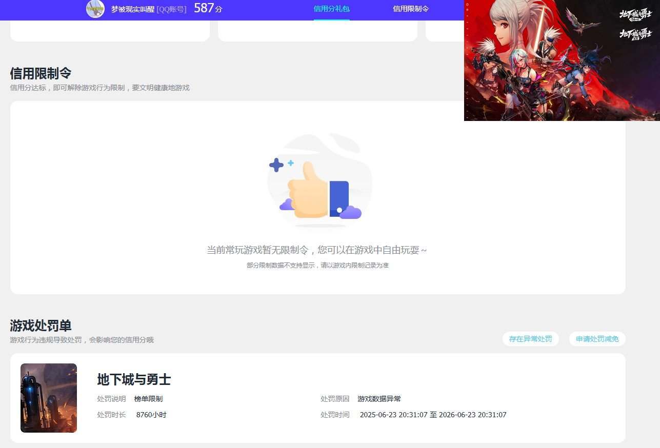Click the 处罚时长 label

(111, 415)
